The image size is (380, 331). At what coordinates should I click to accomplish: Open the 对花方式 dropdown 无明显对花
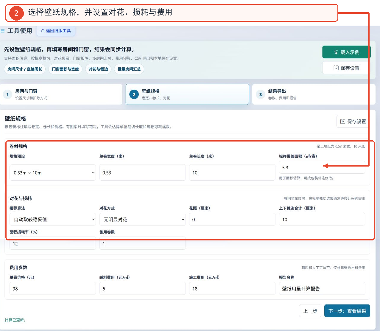pos(142,219)
